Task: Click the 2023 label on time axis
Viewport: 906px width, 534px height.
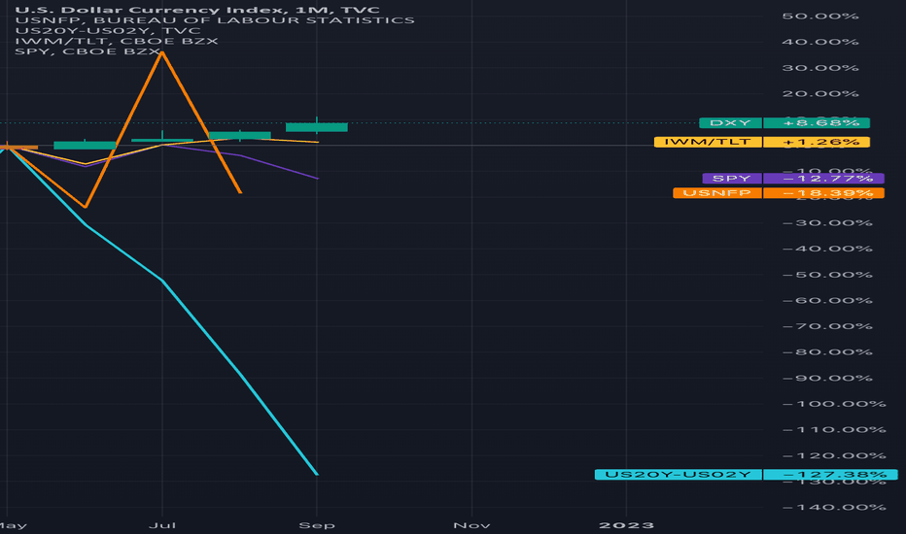Action: point(626,525)
